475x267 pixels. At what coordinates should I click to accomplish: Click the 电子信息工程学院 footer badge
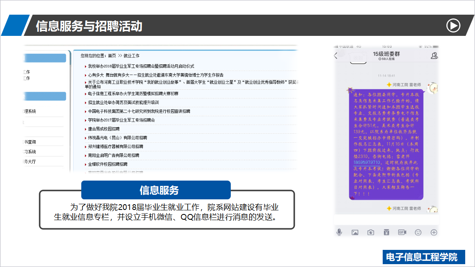pyautogui.click(x=424, y=257)
